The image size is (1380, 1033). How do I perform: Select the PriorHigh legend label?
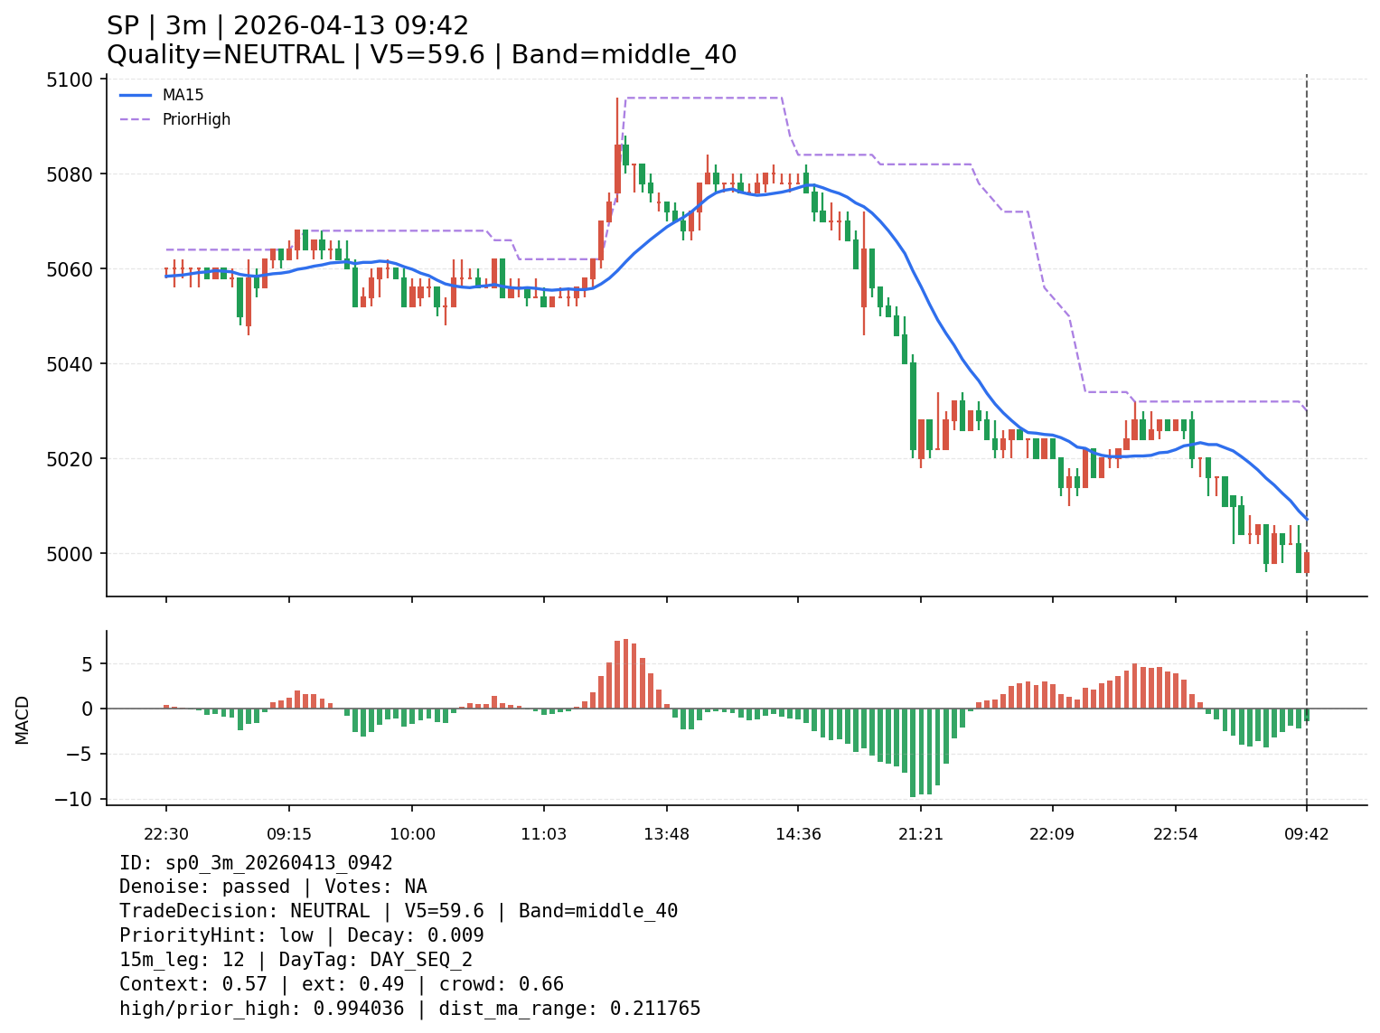(x=196, y=119)
